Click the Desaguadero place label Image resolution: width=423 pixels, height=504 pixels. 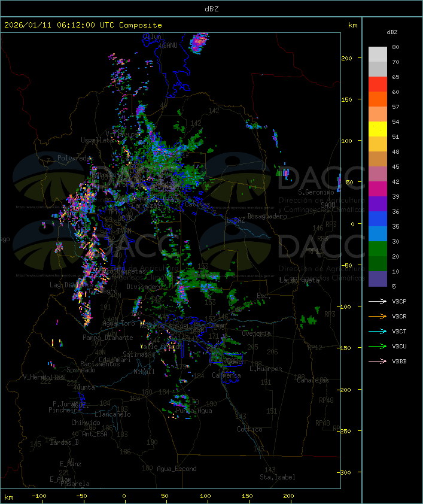coord(267,215)
